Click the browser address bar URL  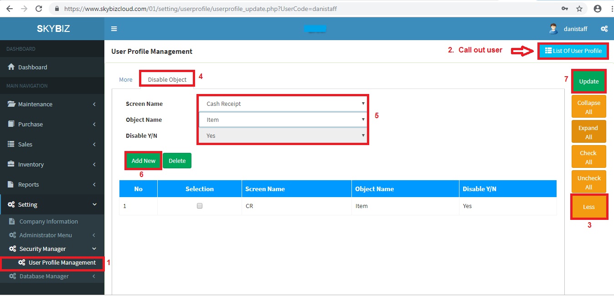click(x=201, y=9)
